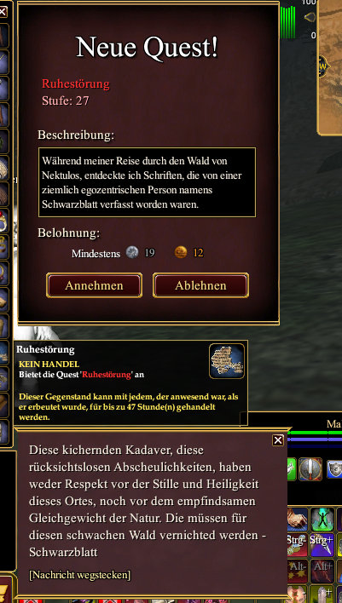Screen dimensions: 342x603
Task: Click the red gem ring inventory slot
Action: point(3,221)
